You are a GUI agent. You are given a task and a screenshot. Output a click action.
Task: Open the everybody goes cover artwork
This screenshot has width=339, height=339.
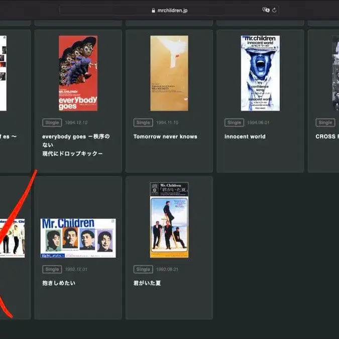[78, 73]
